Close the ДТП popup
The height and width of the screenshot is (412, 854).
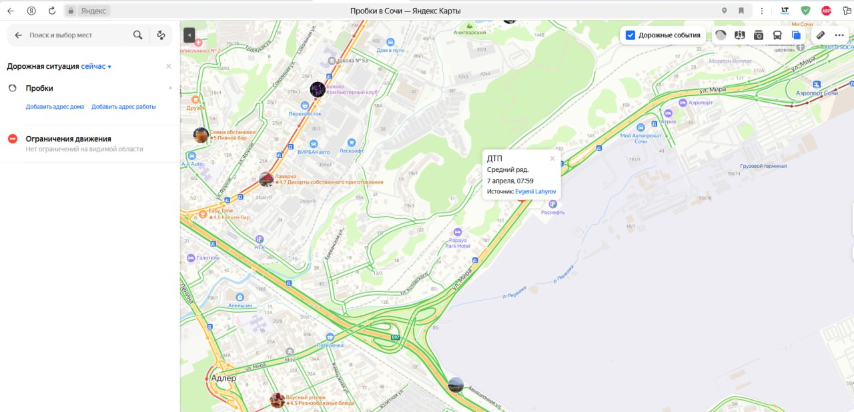pos(552,158)
